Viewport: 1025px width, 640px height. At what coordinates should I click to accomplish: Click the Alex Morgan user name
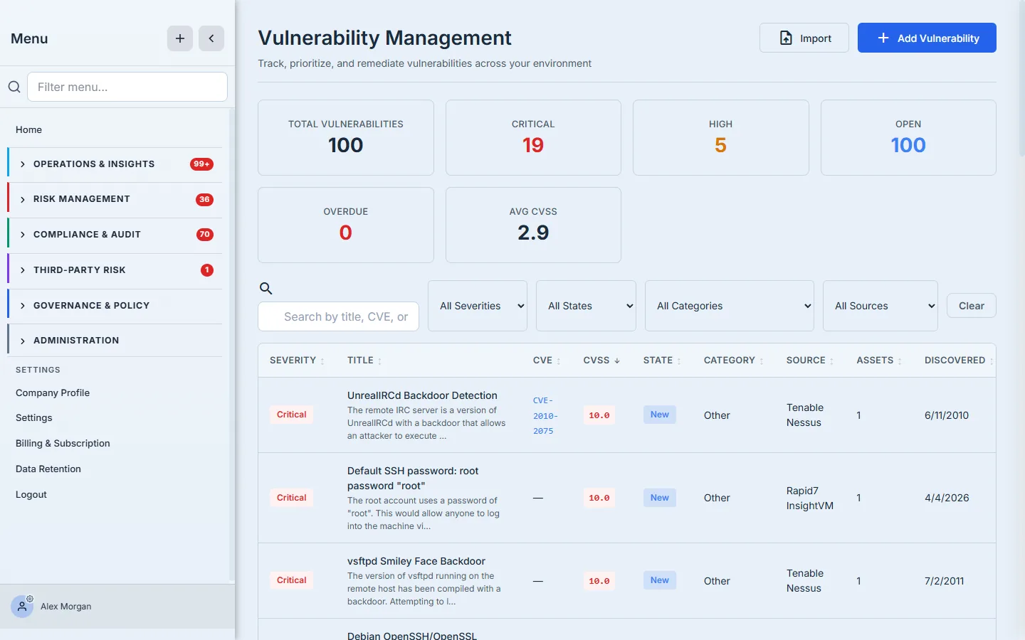click(66, 607)
